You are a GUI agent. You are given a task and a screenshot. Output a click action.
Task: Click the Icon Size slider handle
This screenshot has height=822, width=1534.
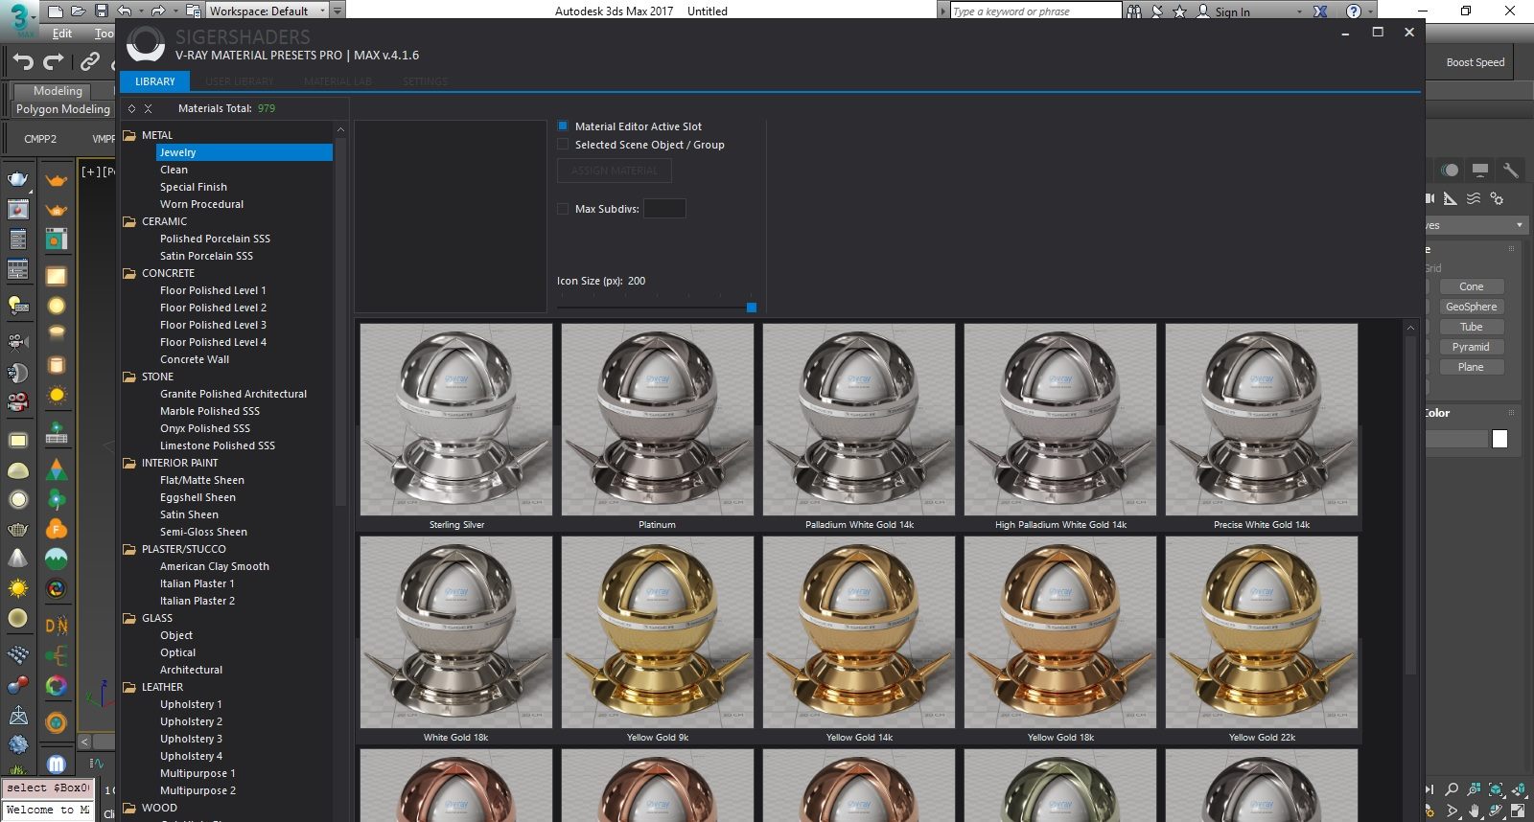click(x=752, y=308)
